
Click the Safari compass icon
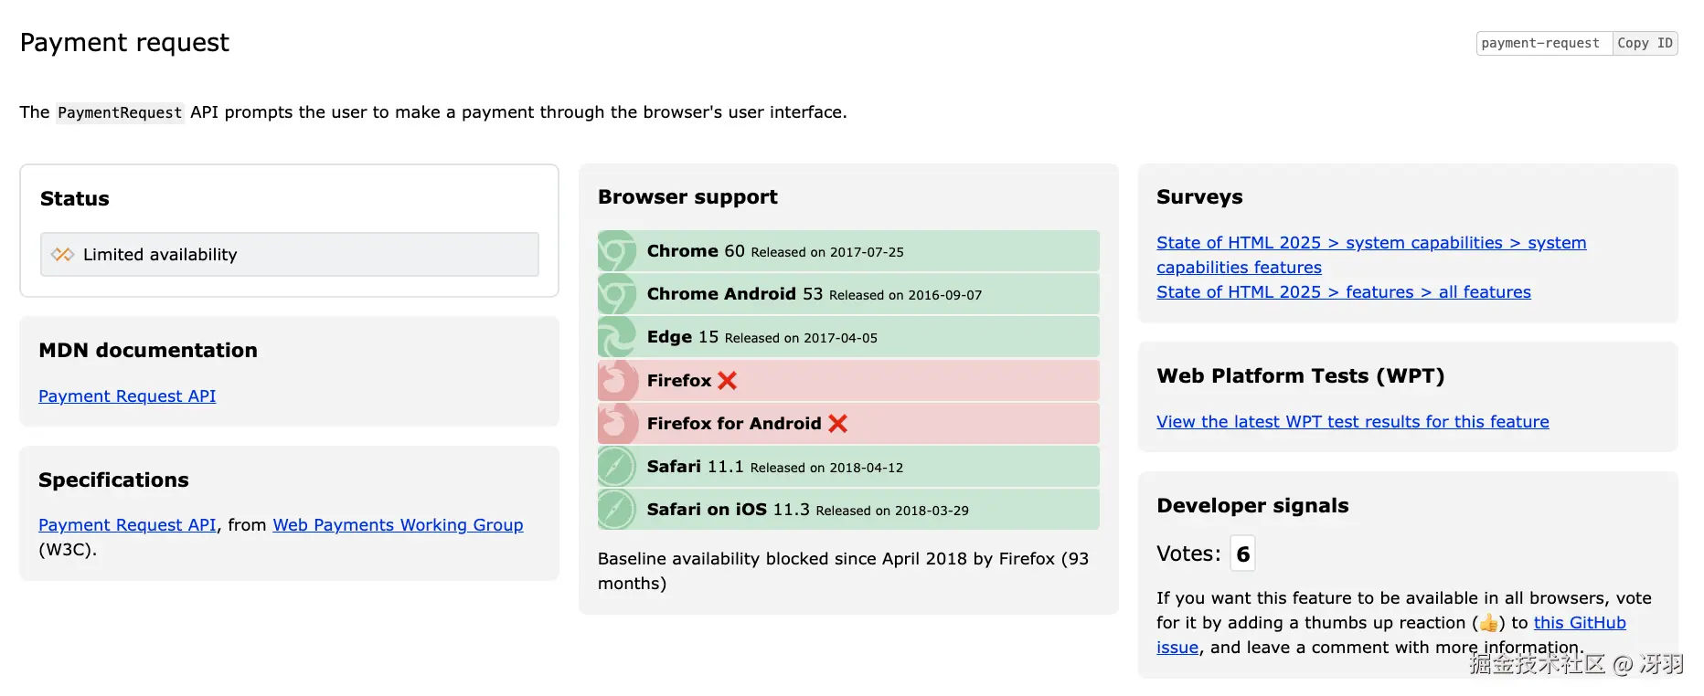617,467
